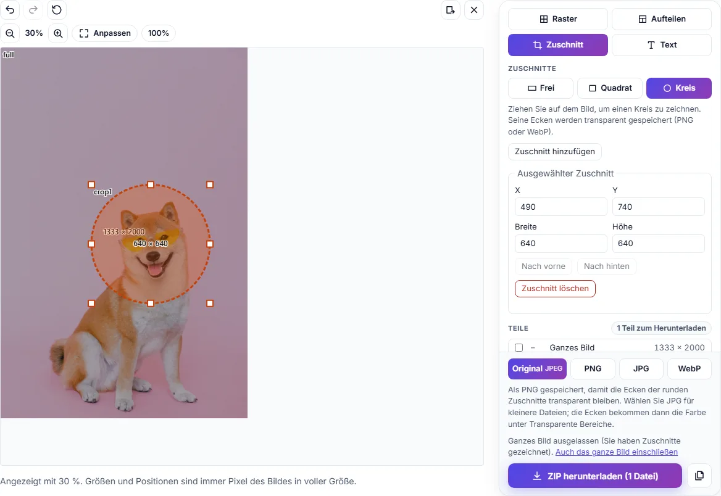Switch to the Aufteilen tab
This screenshot has height=496, width=721.
662,19
